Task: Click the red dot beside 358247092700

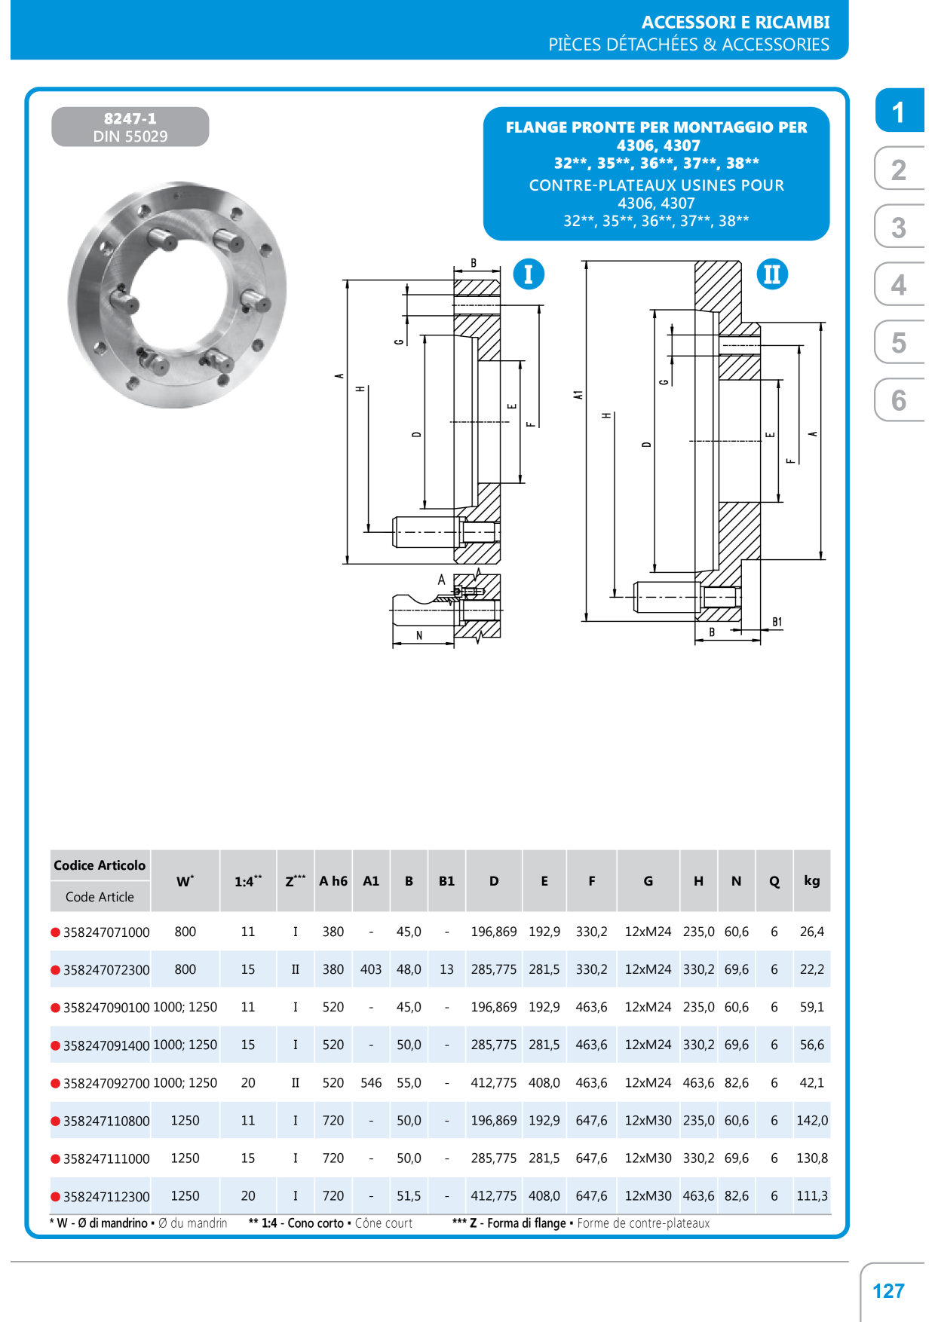Action: 55,1083
